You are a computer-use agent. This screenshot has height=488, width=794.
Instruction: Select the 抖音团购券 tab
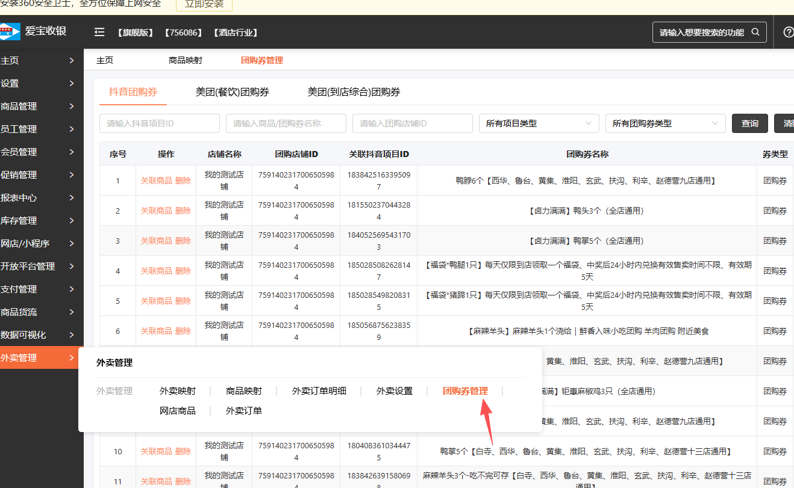133,92
